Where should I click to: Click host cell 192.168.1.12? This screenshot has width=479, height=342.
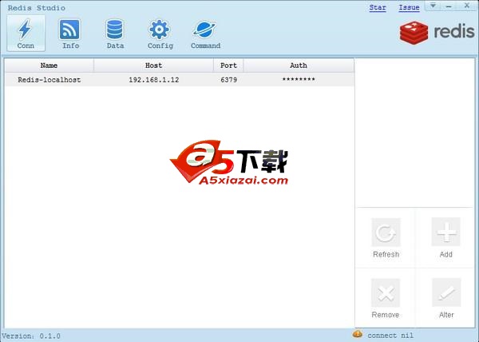point(153,80)
